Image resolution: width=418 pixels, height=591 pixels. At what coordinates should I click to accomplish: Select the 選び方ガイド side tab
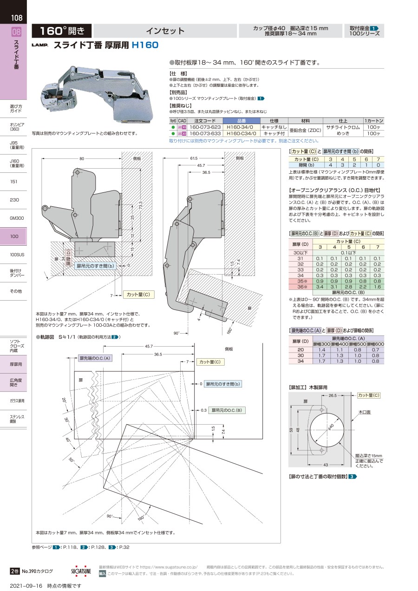pos(15,109)
